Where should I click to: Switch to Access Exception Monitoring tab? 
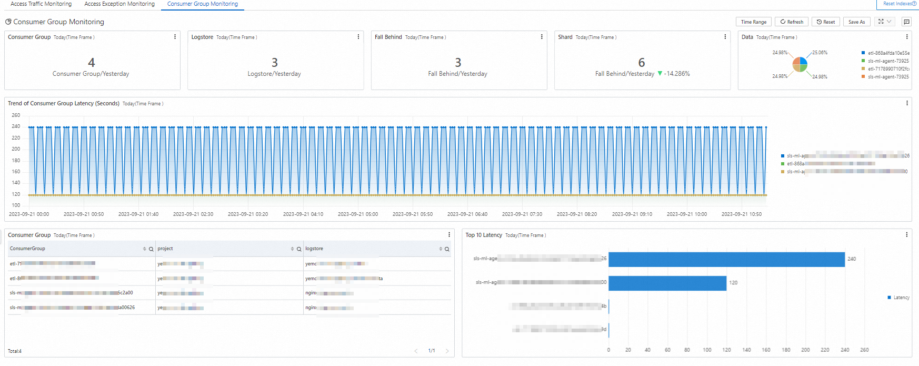pos(119,4)
